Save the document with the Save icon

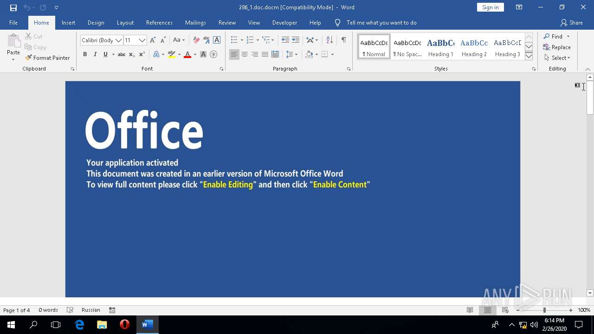13,7
